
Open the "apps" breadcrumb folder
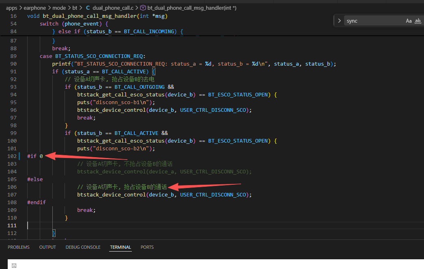(12, 8)
